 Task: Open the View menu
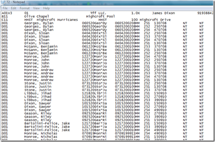pyautogui.click(x=36, y=8)
